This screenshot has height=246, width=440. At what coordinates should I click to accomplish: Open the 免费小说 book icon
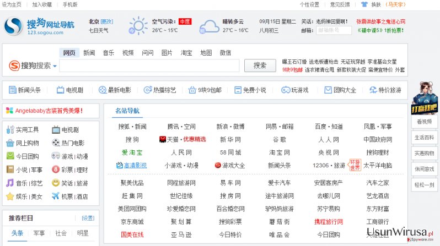coord(238,90)
